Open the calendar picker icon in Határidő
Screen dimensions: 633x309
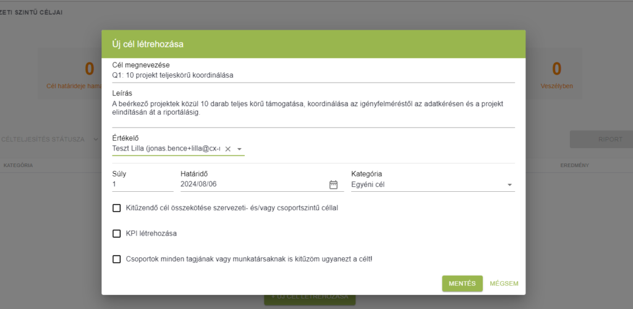pyautogui.click(x=333, y=184)
